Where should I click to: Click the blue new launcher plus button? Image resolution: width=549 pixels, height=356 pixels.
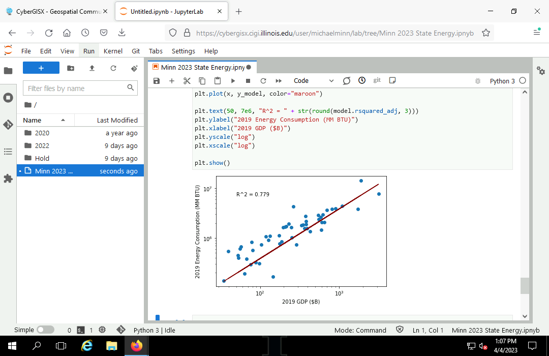(x=41, y=68)
